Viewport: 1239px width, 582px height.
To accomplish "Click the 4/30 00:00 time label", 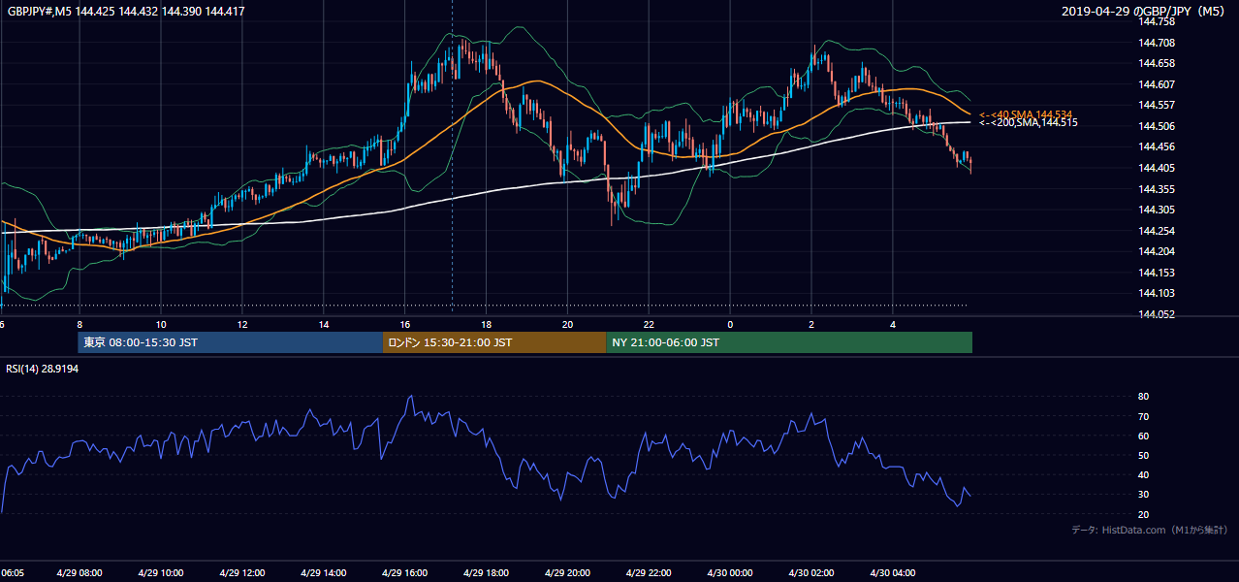I will click(x=730, y=572).
